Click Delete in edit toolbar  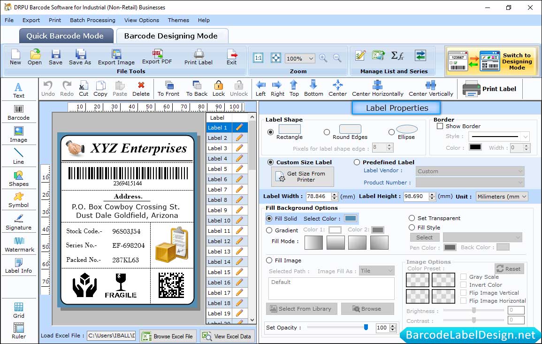[141, 89]
